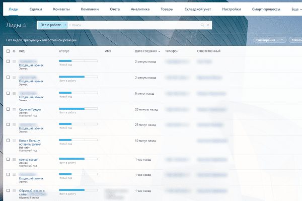Select the lead created 28 минут назад
The height and width of the screenshot is (201, 302).
click(x=8, y=124)
